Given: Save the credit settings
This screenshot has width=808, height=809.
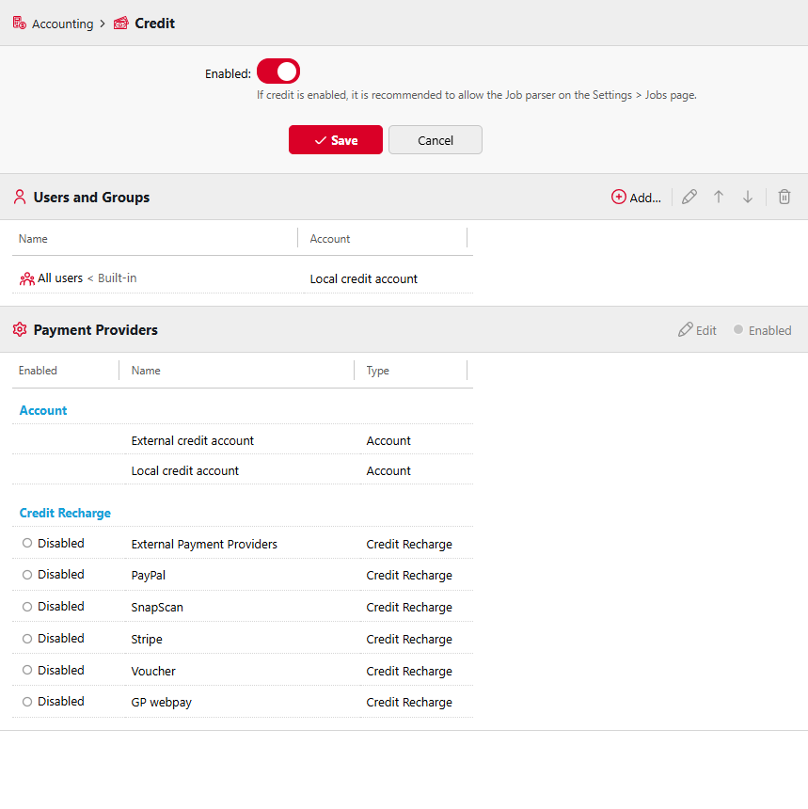Looking at the screenshot, I should [336, 140].
